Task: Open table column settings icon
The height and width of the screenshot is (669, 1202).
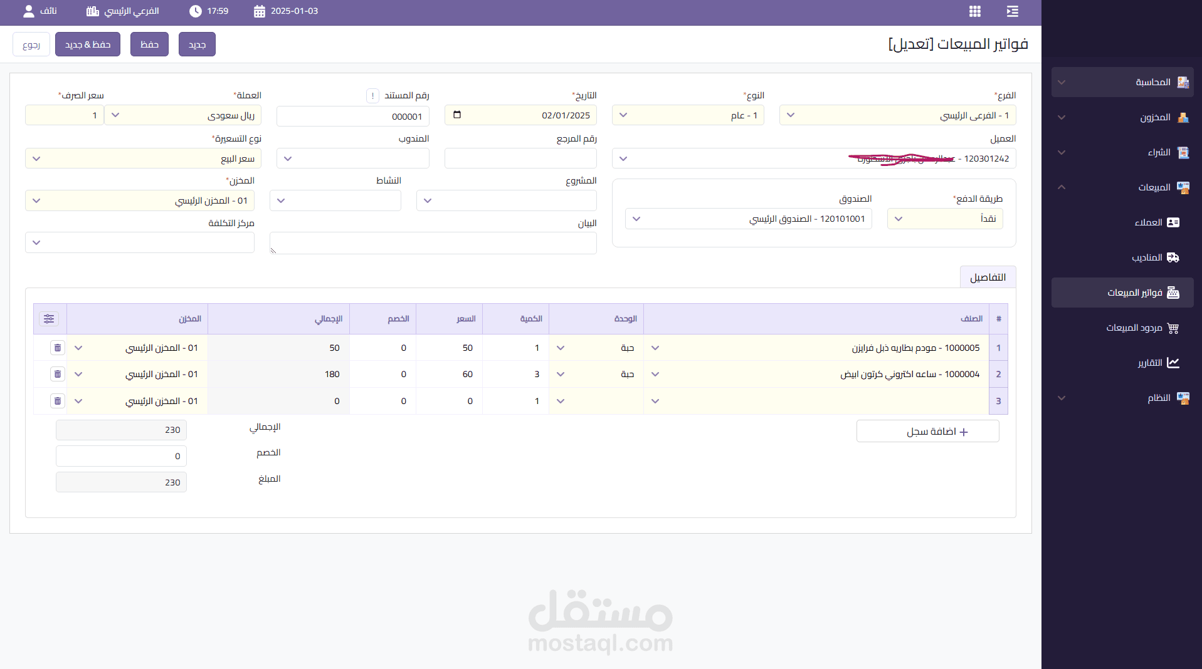Action: [x=49, y=319]
